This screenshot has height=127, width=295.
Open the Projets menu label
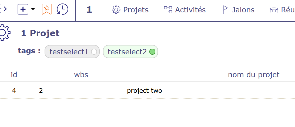pos(136,10)
